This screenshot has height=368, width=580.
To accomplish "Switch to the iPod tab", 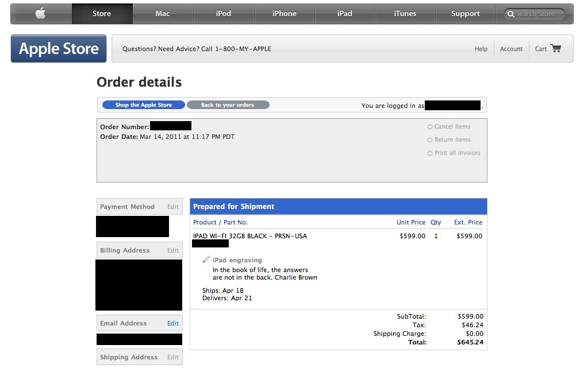I will pyautogui.click(x=224, y=14).
